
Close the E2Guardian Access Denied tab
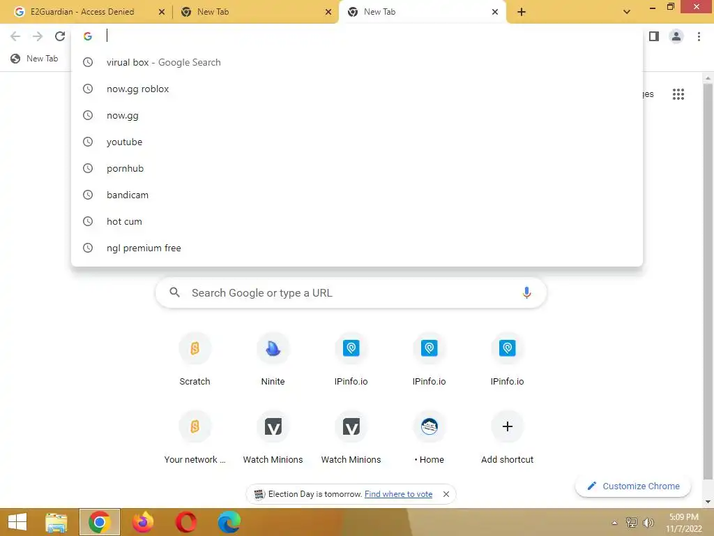point(161,12)
